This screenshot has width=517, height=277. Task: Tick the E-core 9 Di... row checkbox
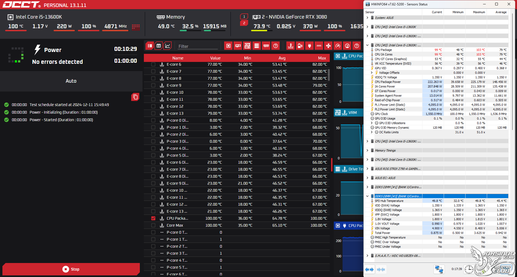pyautogui.click(x=153, y=183)
